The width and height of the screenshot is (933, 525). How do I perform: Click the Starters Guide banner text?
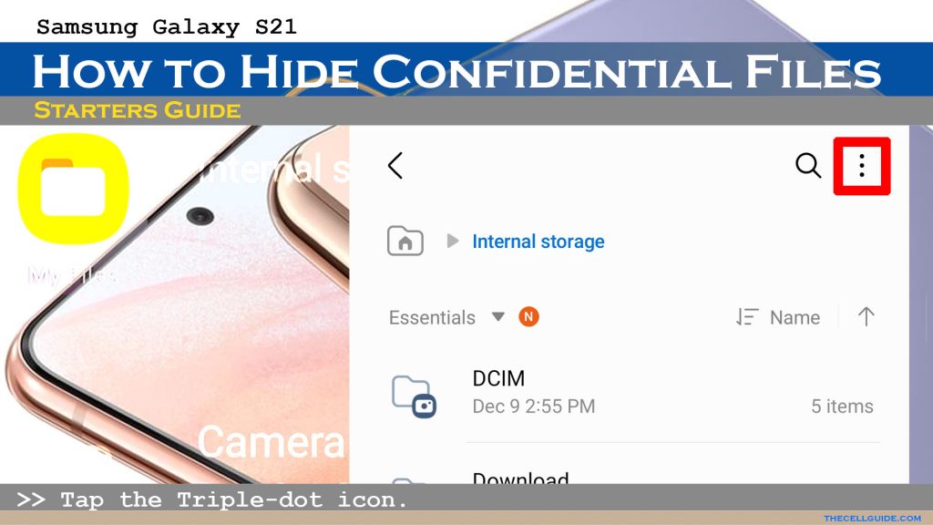[138, 110]
